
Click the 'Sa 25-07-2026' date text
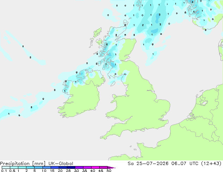tap(148, 164)
